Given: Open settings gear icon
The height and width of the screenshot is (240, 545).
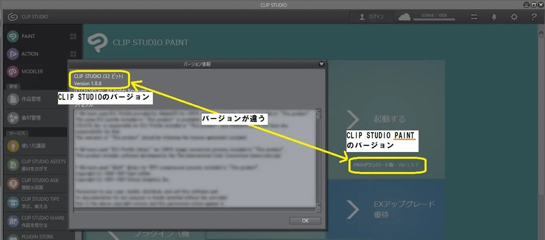Looking at the screenshot, I should click(514, 17).
